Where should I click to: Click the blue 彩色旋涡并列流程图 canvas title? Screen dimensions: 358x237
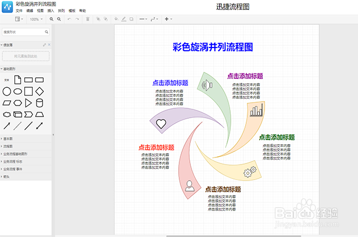pyautogui.click(x=213, y=47)
